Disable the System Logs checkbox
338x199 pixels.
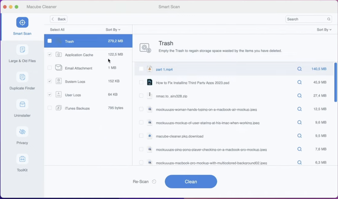(50, 81)
